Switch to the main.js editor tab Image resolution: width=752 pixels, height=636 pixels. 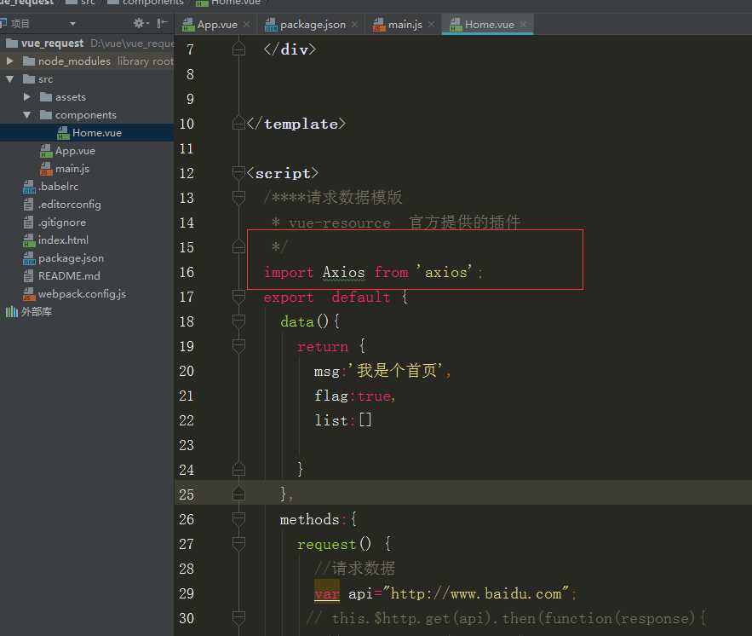tap(405, 24)
